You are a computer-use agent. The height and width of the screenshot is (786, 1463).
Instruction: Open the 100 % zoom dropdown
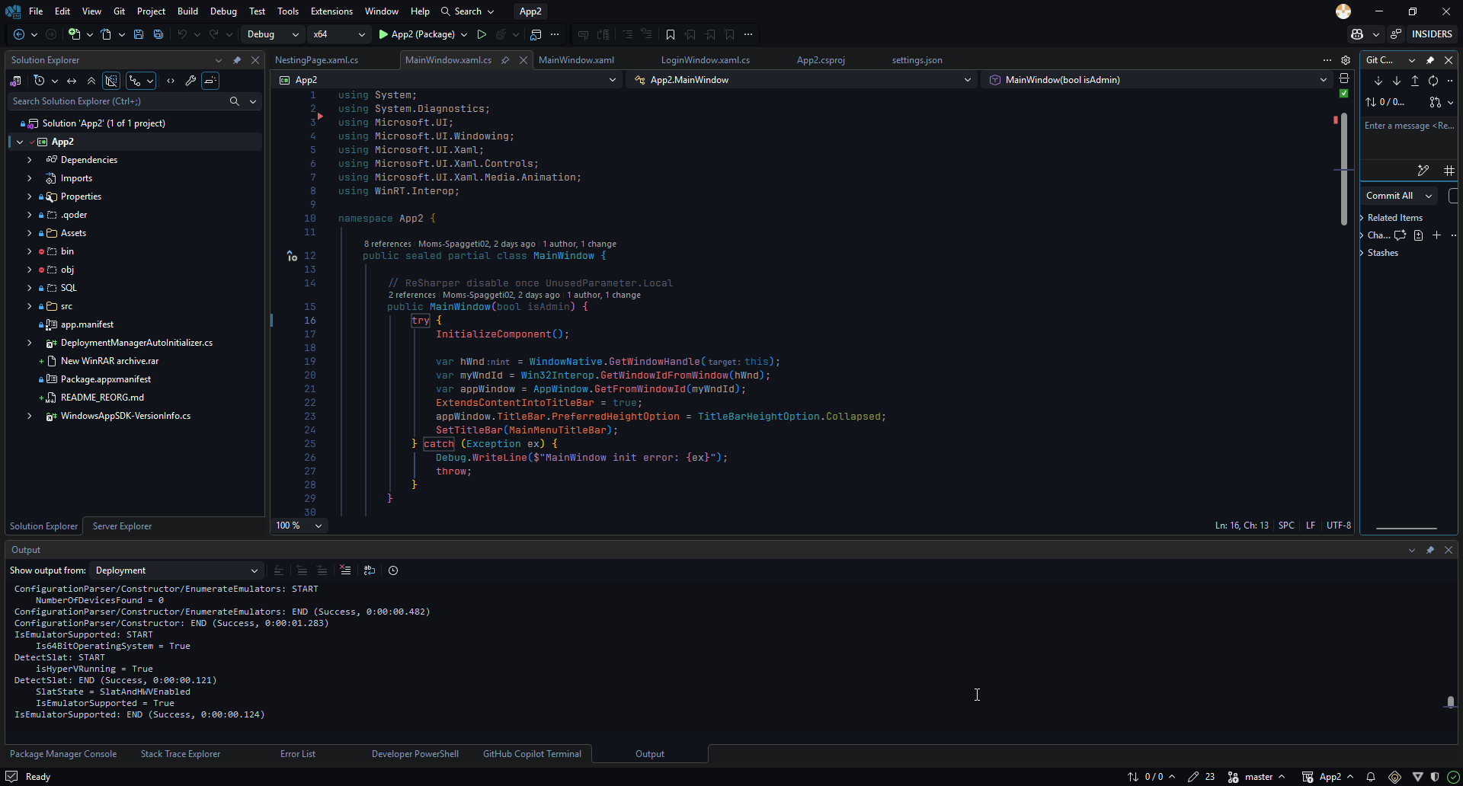299,526
